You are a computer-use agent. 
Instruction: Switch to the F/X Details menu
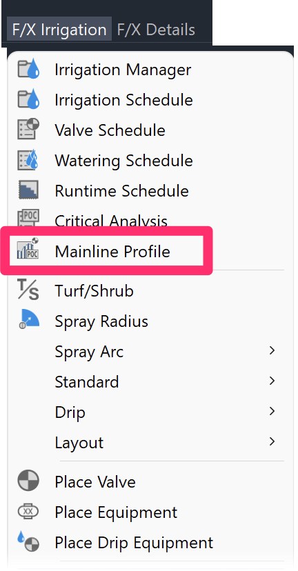156,29
